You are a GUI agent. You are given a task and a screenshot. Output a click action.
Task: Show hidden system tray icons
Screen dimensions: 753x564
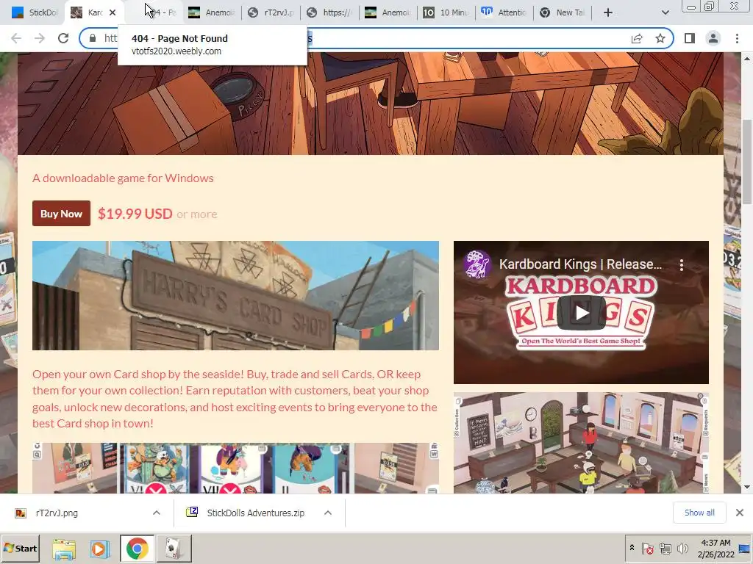coord(632,548)
